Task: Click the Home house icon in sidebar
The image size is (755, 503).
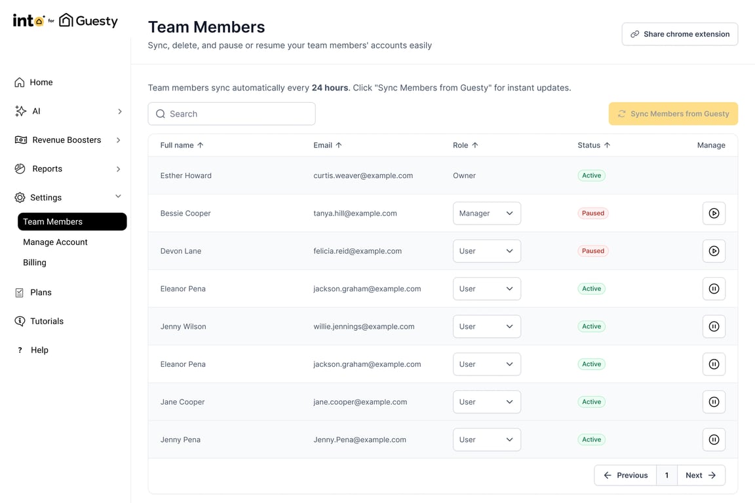Action: pos(19,83)
